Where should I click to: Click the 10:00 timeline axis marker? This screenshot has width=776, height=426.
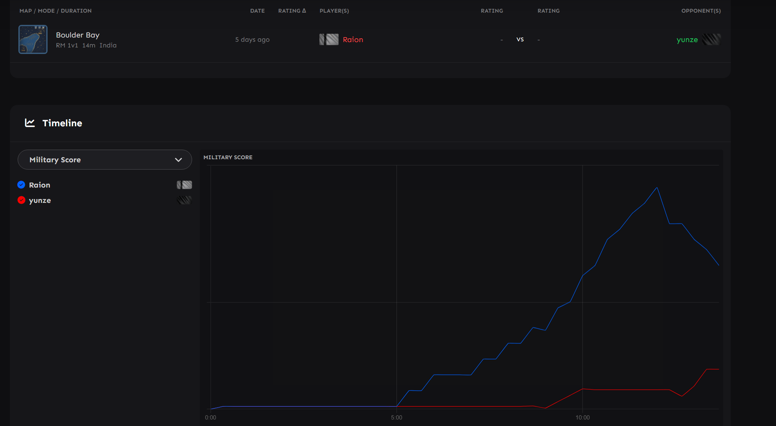click(582, 417)
